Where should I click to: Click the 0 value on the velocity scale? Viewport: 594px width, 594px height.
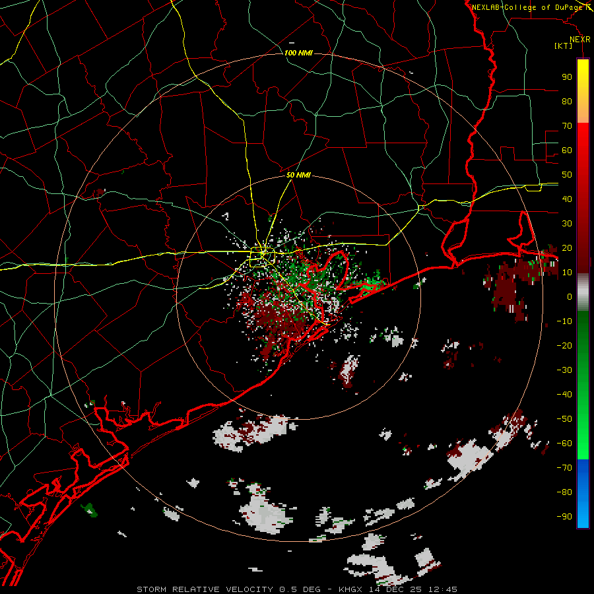[x=570, y=296]
